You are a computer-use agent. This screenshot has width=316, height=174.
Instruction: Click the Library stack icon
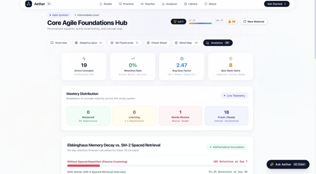pos(185,4)
